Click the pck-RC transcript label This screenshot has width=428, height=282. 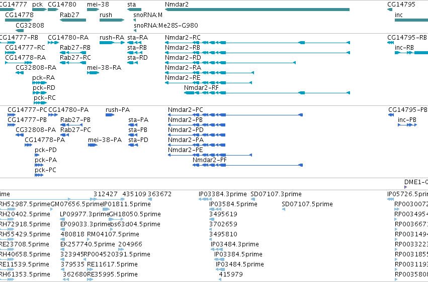[x=45, y=97]
